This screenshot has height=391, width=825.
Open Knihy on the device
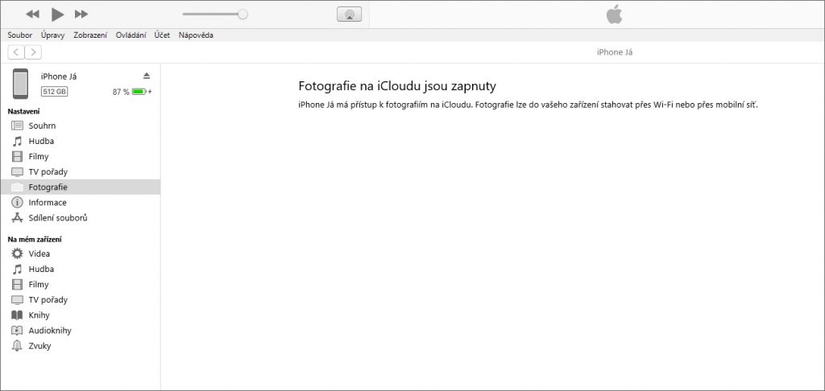point(40,315)
